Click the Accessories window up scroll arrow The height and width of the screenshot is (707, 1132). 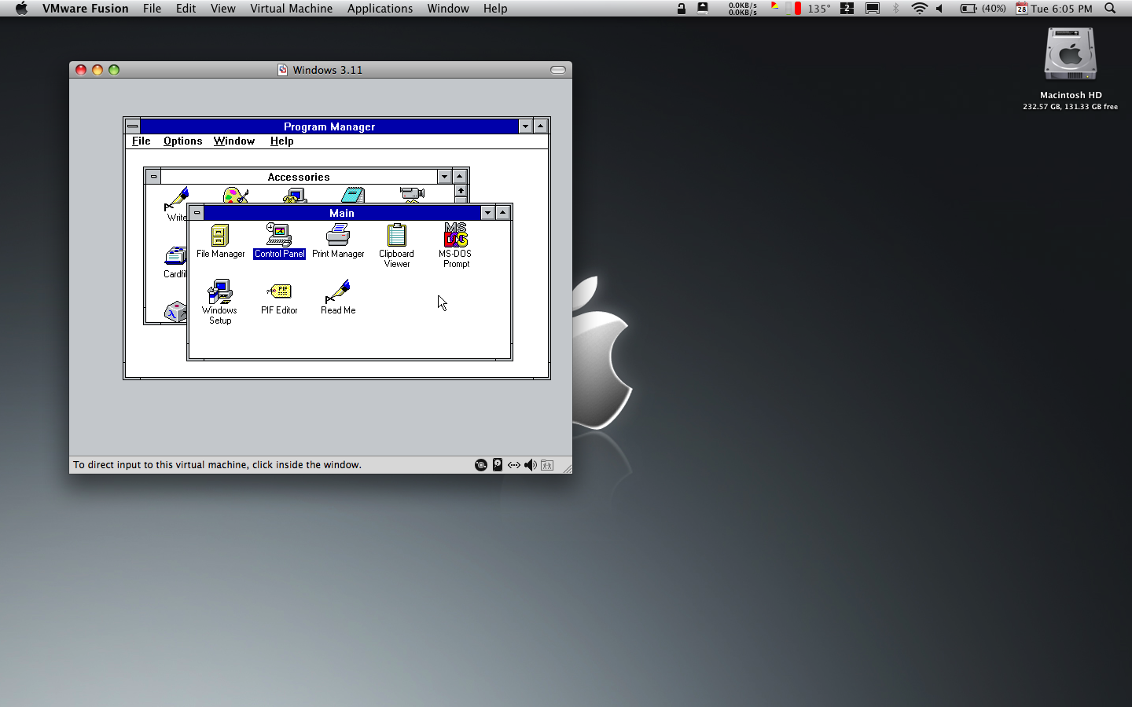pyautogui.click(x=461, y=191)
